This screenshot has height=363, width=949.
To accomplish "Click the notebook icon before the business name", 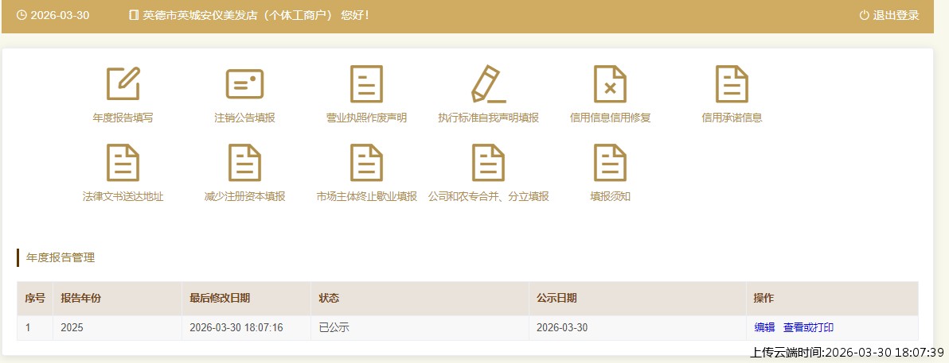I will point(134,15).
